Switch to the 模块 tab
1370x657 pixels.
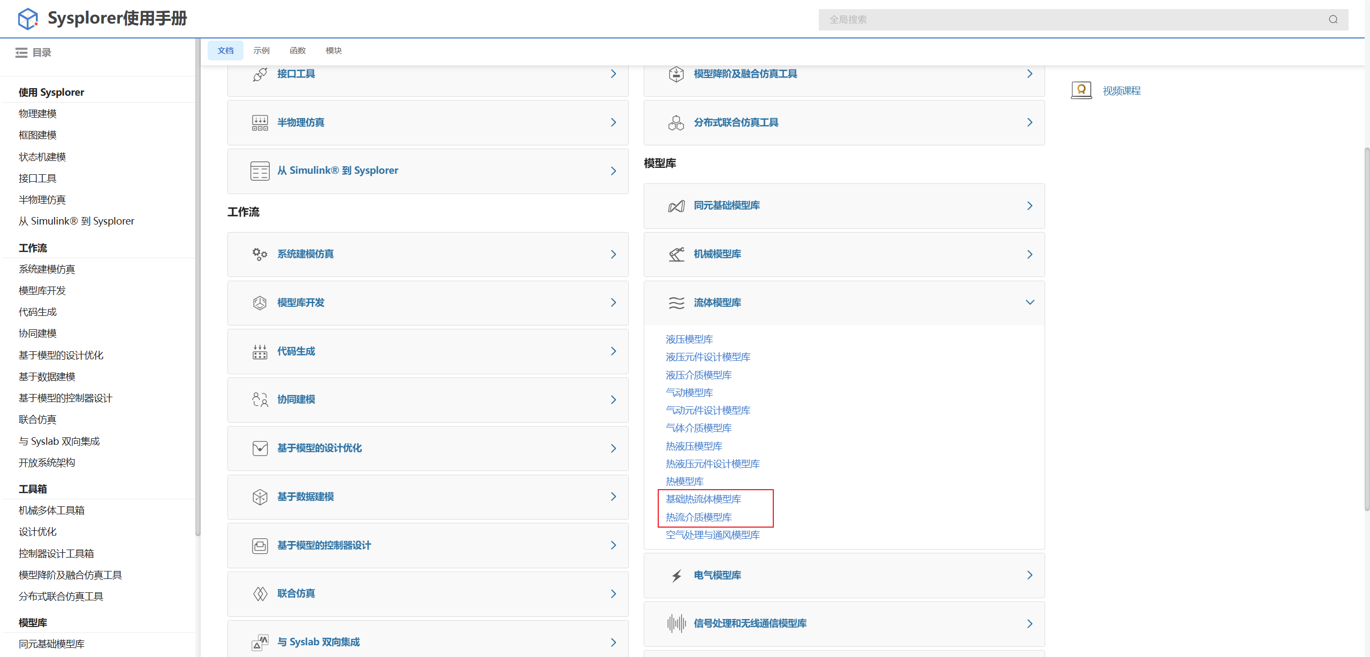pyautogui.click(x=333, y=50)
